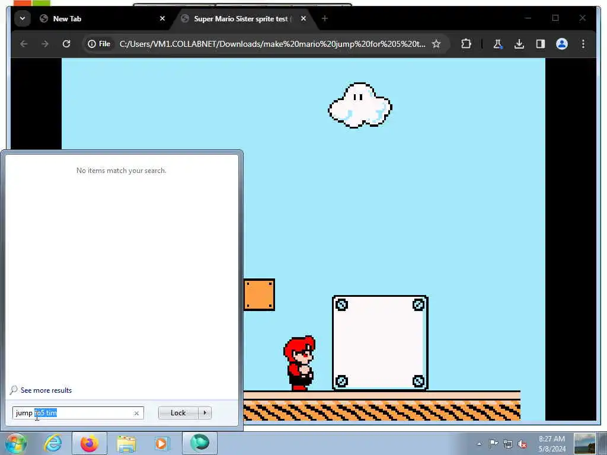Click the browser back arrow

pyautogui.click(x=24, y=44)
